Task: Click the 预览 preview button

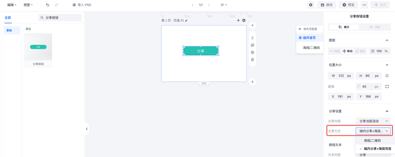Action: [x=348, y=5]
